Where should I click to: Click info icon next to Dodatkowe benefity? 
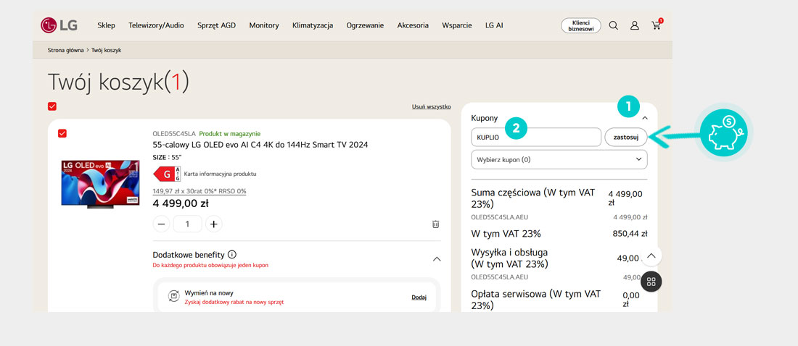click(x=232, y=255)
